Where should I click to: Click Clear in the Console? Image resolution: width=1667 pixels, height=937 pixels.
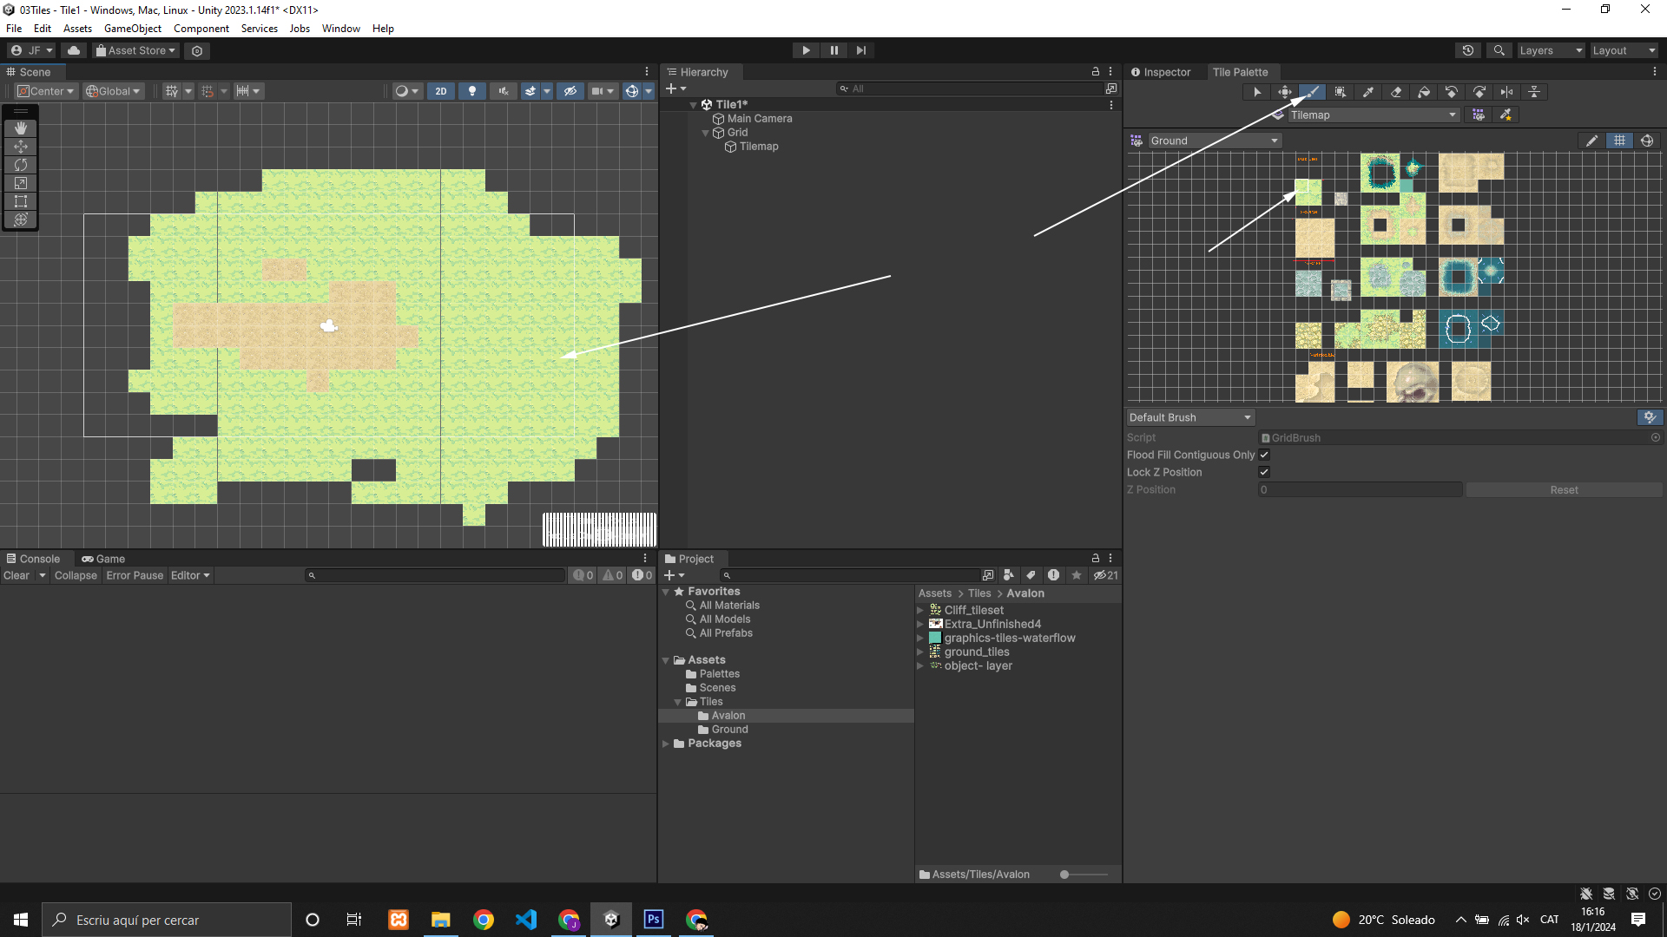(16, 575)
